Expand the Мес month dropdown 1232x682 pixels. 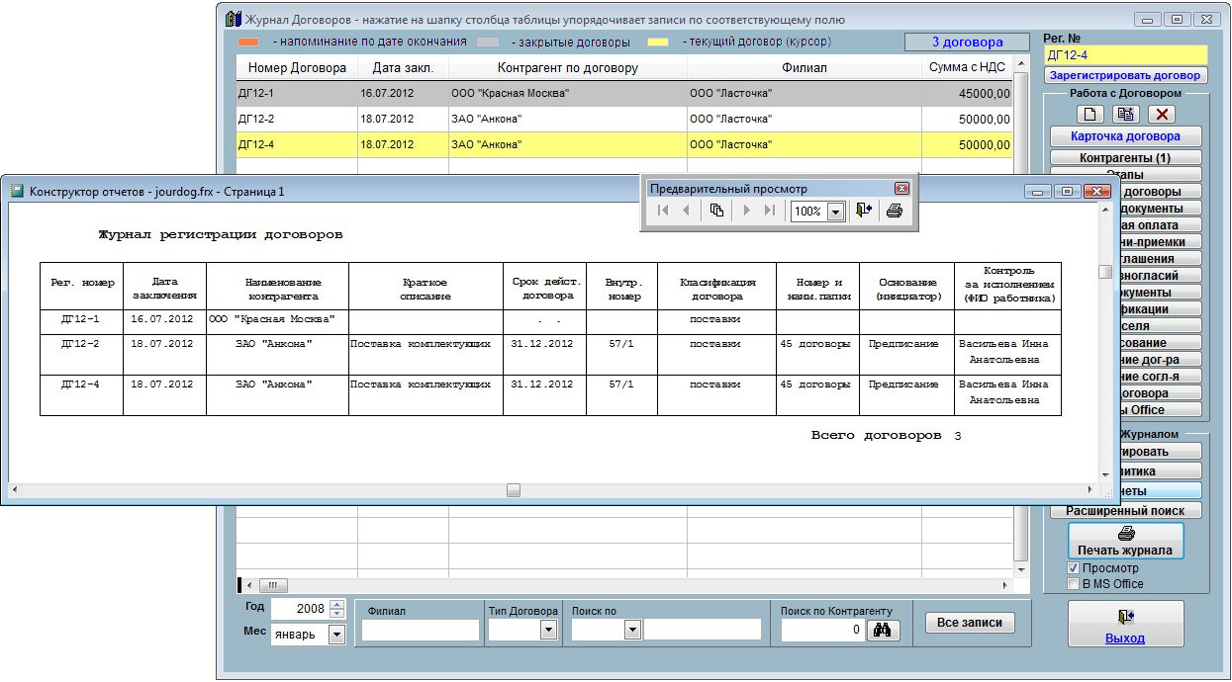pos(336,635)
